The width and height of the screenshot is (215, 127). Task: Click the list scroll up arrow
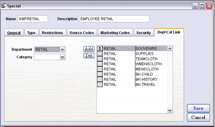(170, 49)
